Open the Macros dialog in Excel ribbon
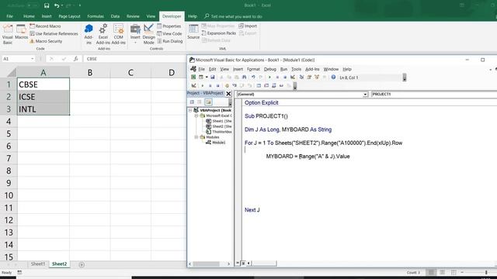The image size is (497, 279). click(21, 33)
